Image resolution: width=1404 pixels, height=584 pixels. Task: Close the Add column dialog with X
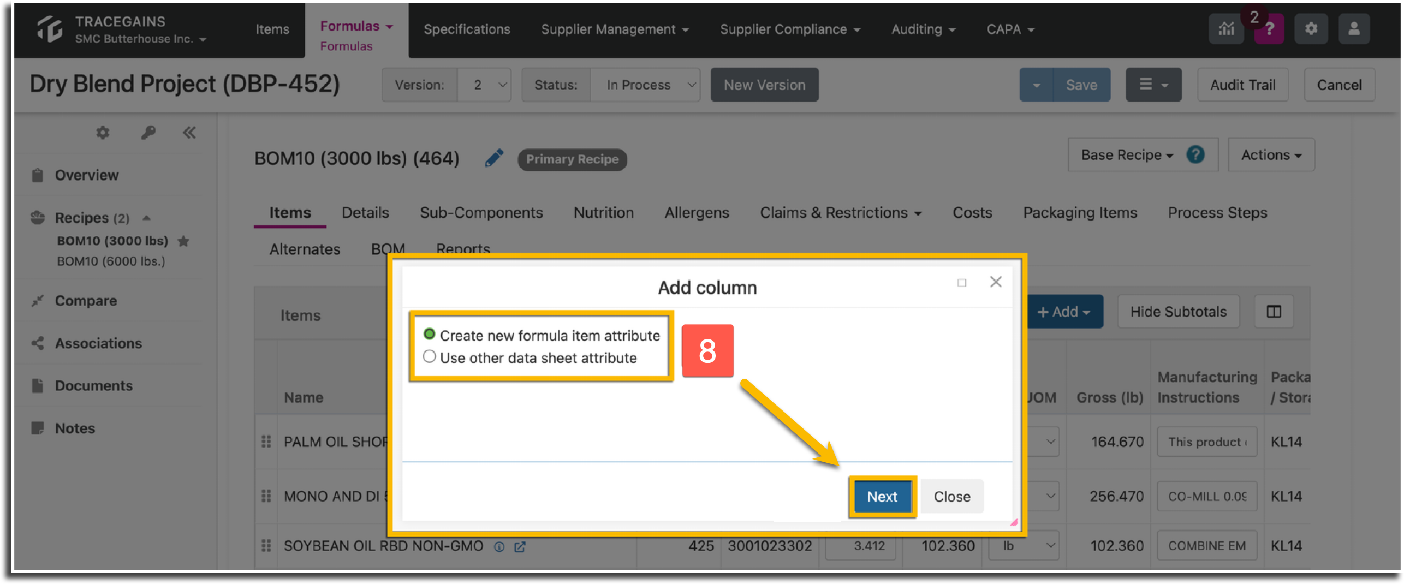click(996, 282)
